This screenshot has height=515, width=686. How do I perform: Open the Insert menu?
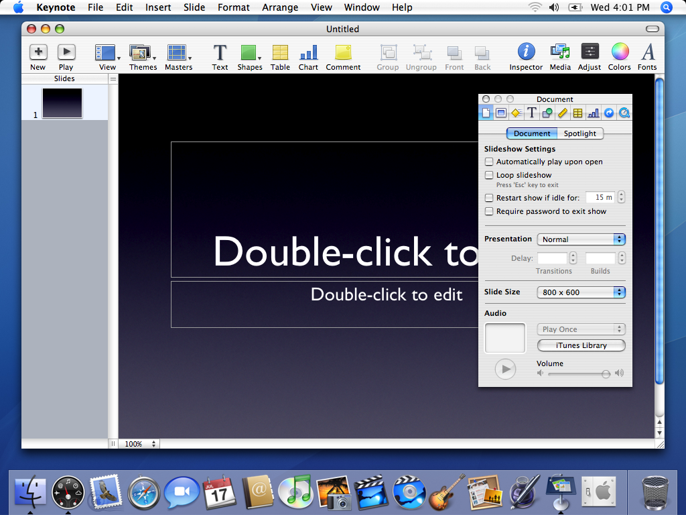tap(158, 7)
